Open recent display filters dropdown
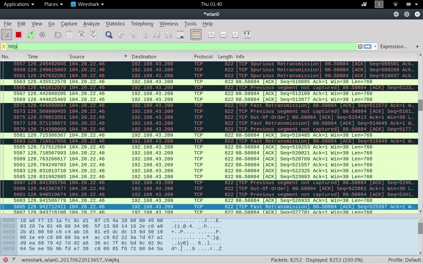 [375, 47]
